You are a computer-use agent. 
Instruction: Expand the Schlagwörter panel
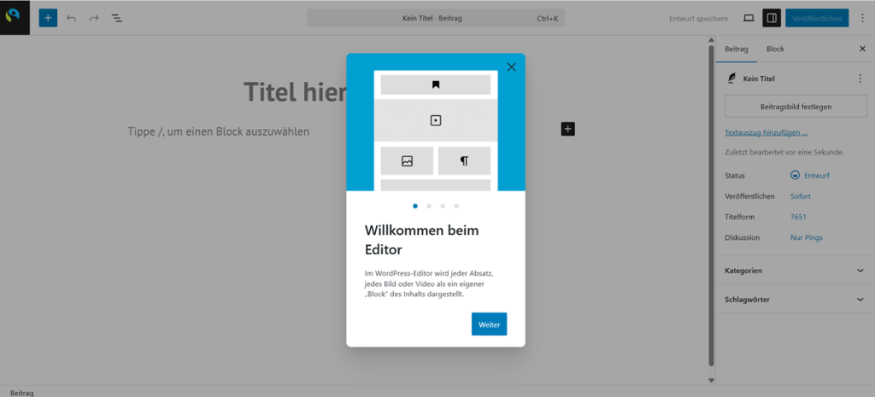pos(796,300)
